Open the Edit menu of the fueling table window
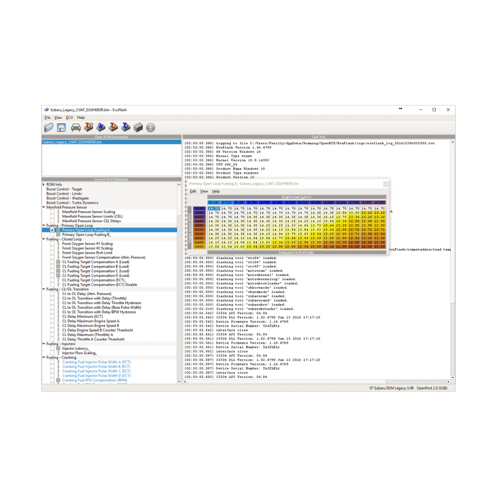The height and width of the screenshot is (497, 497). coord(193,191)
